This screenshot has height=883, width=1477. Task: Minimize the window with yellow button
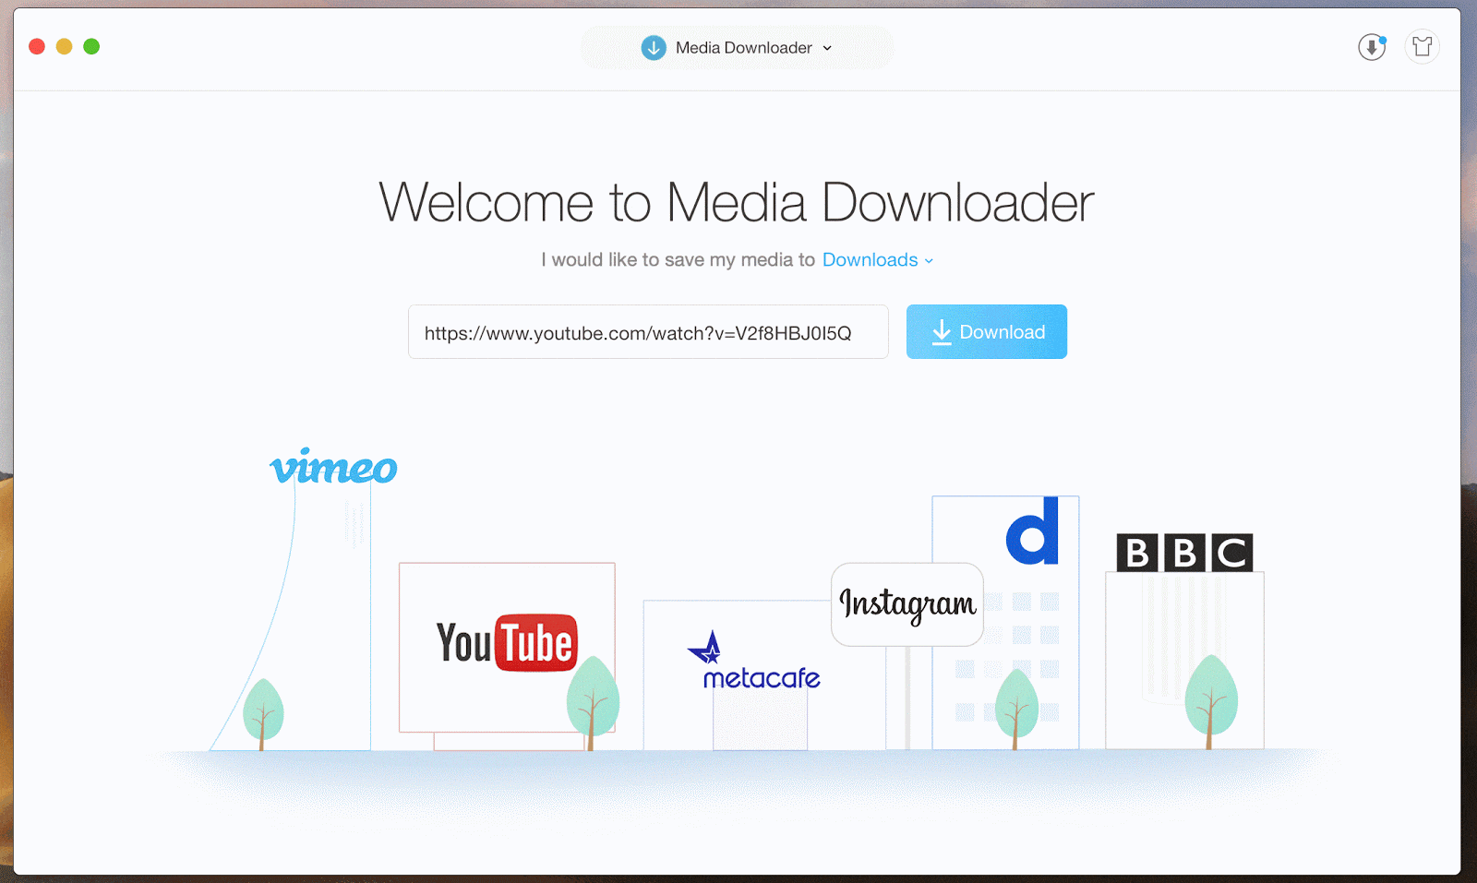65,46
